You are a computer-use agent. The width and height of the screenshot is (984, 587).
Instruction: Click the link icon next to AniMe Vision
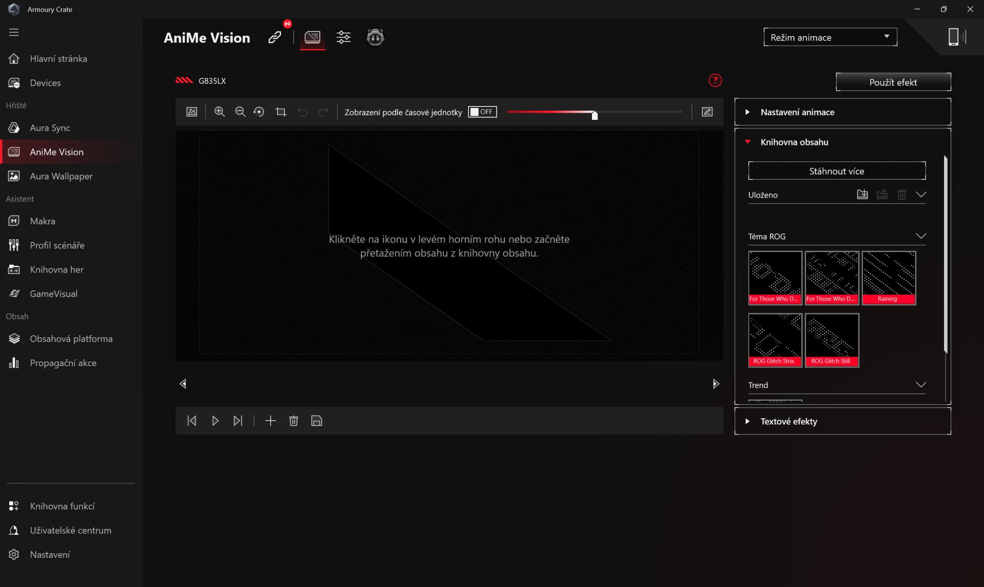pyautogui.click(x=275, y=37)
